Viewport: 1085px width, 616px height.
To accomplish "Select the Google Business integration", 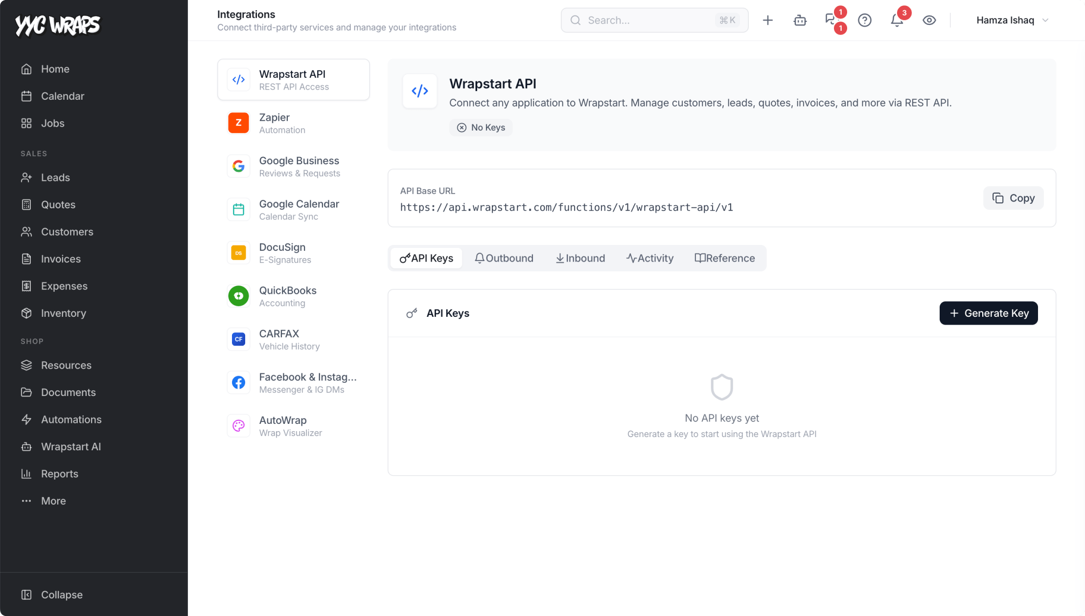I will (294, 166).
